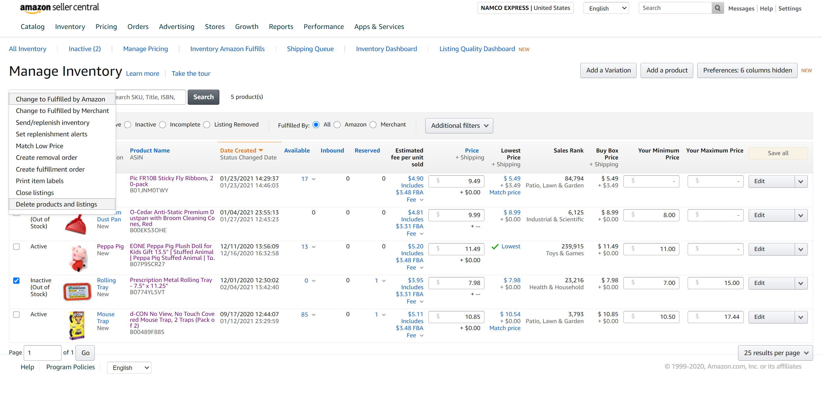This screenshot has width=822, height=417.
Task: Click the Rolling Tray product image
Action: click(x=77, y=292)
